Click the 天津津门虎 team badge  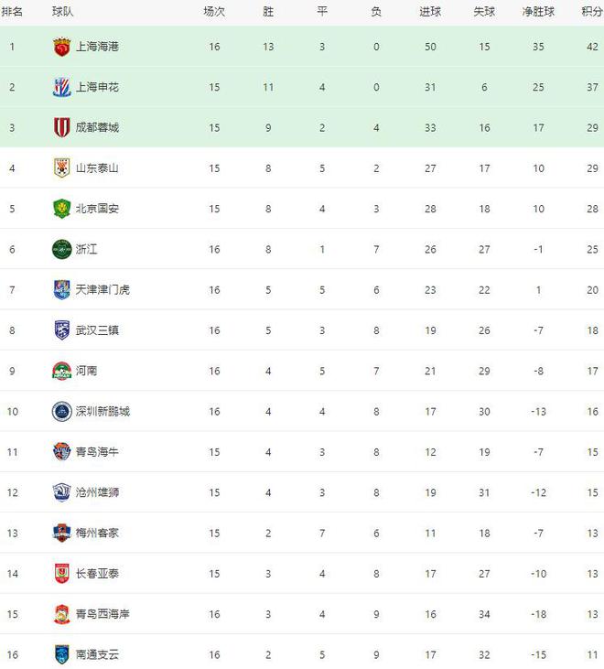61,290
